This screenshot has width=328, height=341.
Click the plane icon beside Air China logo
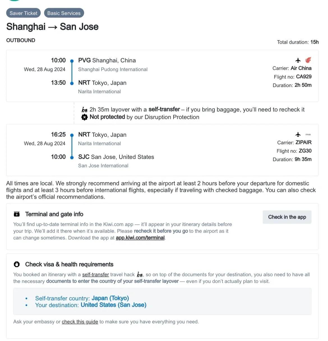point(298,60)
